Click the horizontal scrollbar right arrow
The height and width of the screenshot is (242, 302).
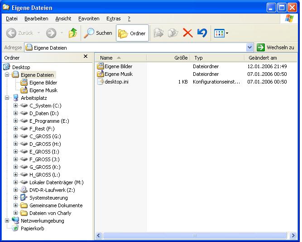click(293, 236)
